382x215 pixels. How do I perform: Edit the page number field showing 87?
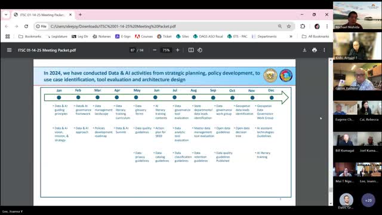point(133,50)
